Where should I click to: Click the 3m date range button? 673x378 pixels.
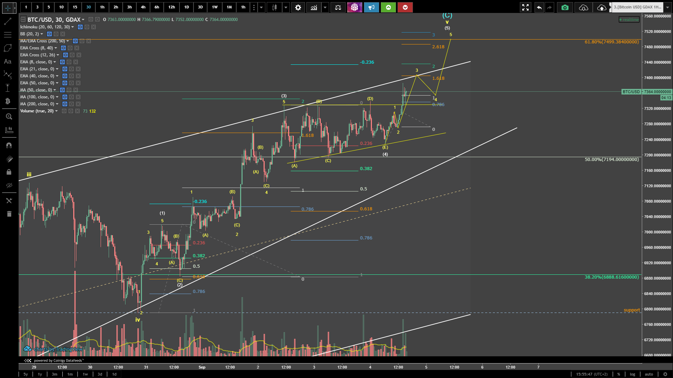55,374
